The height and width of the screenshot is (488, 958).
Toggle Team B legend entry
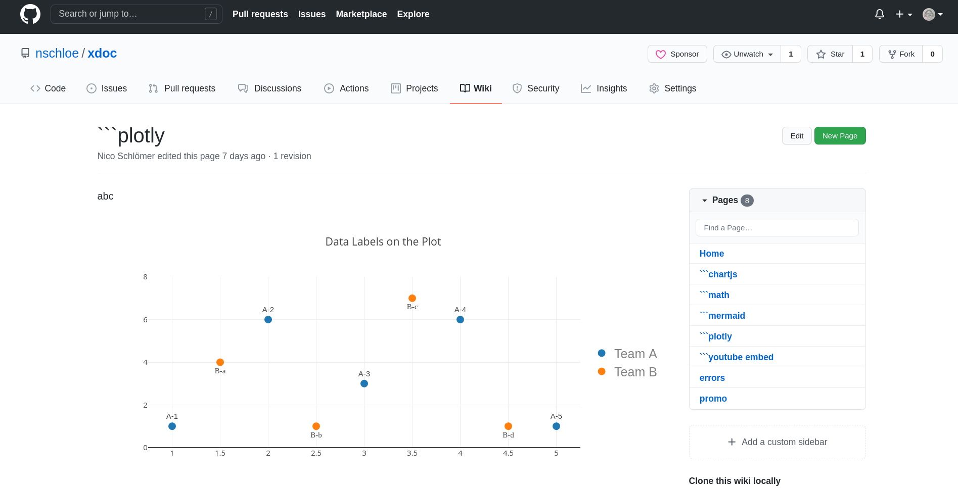click(627, 372)
